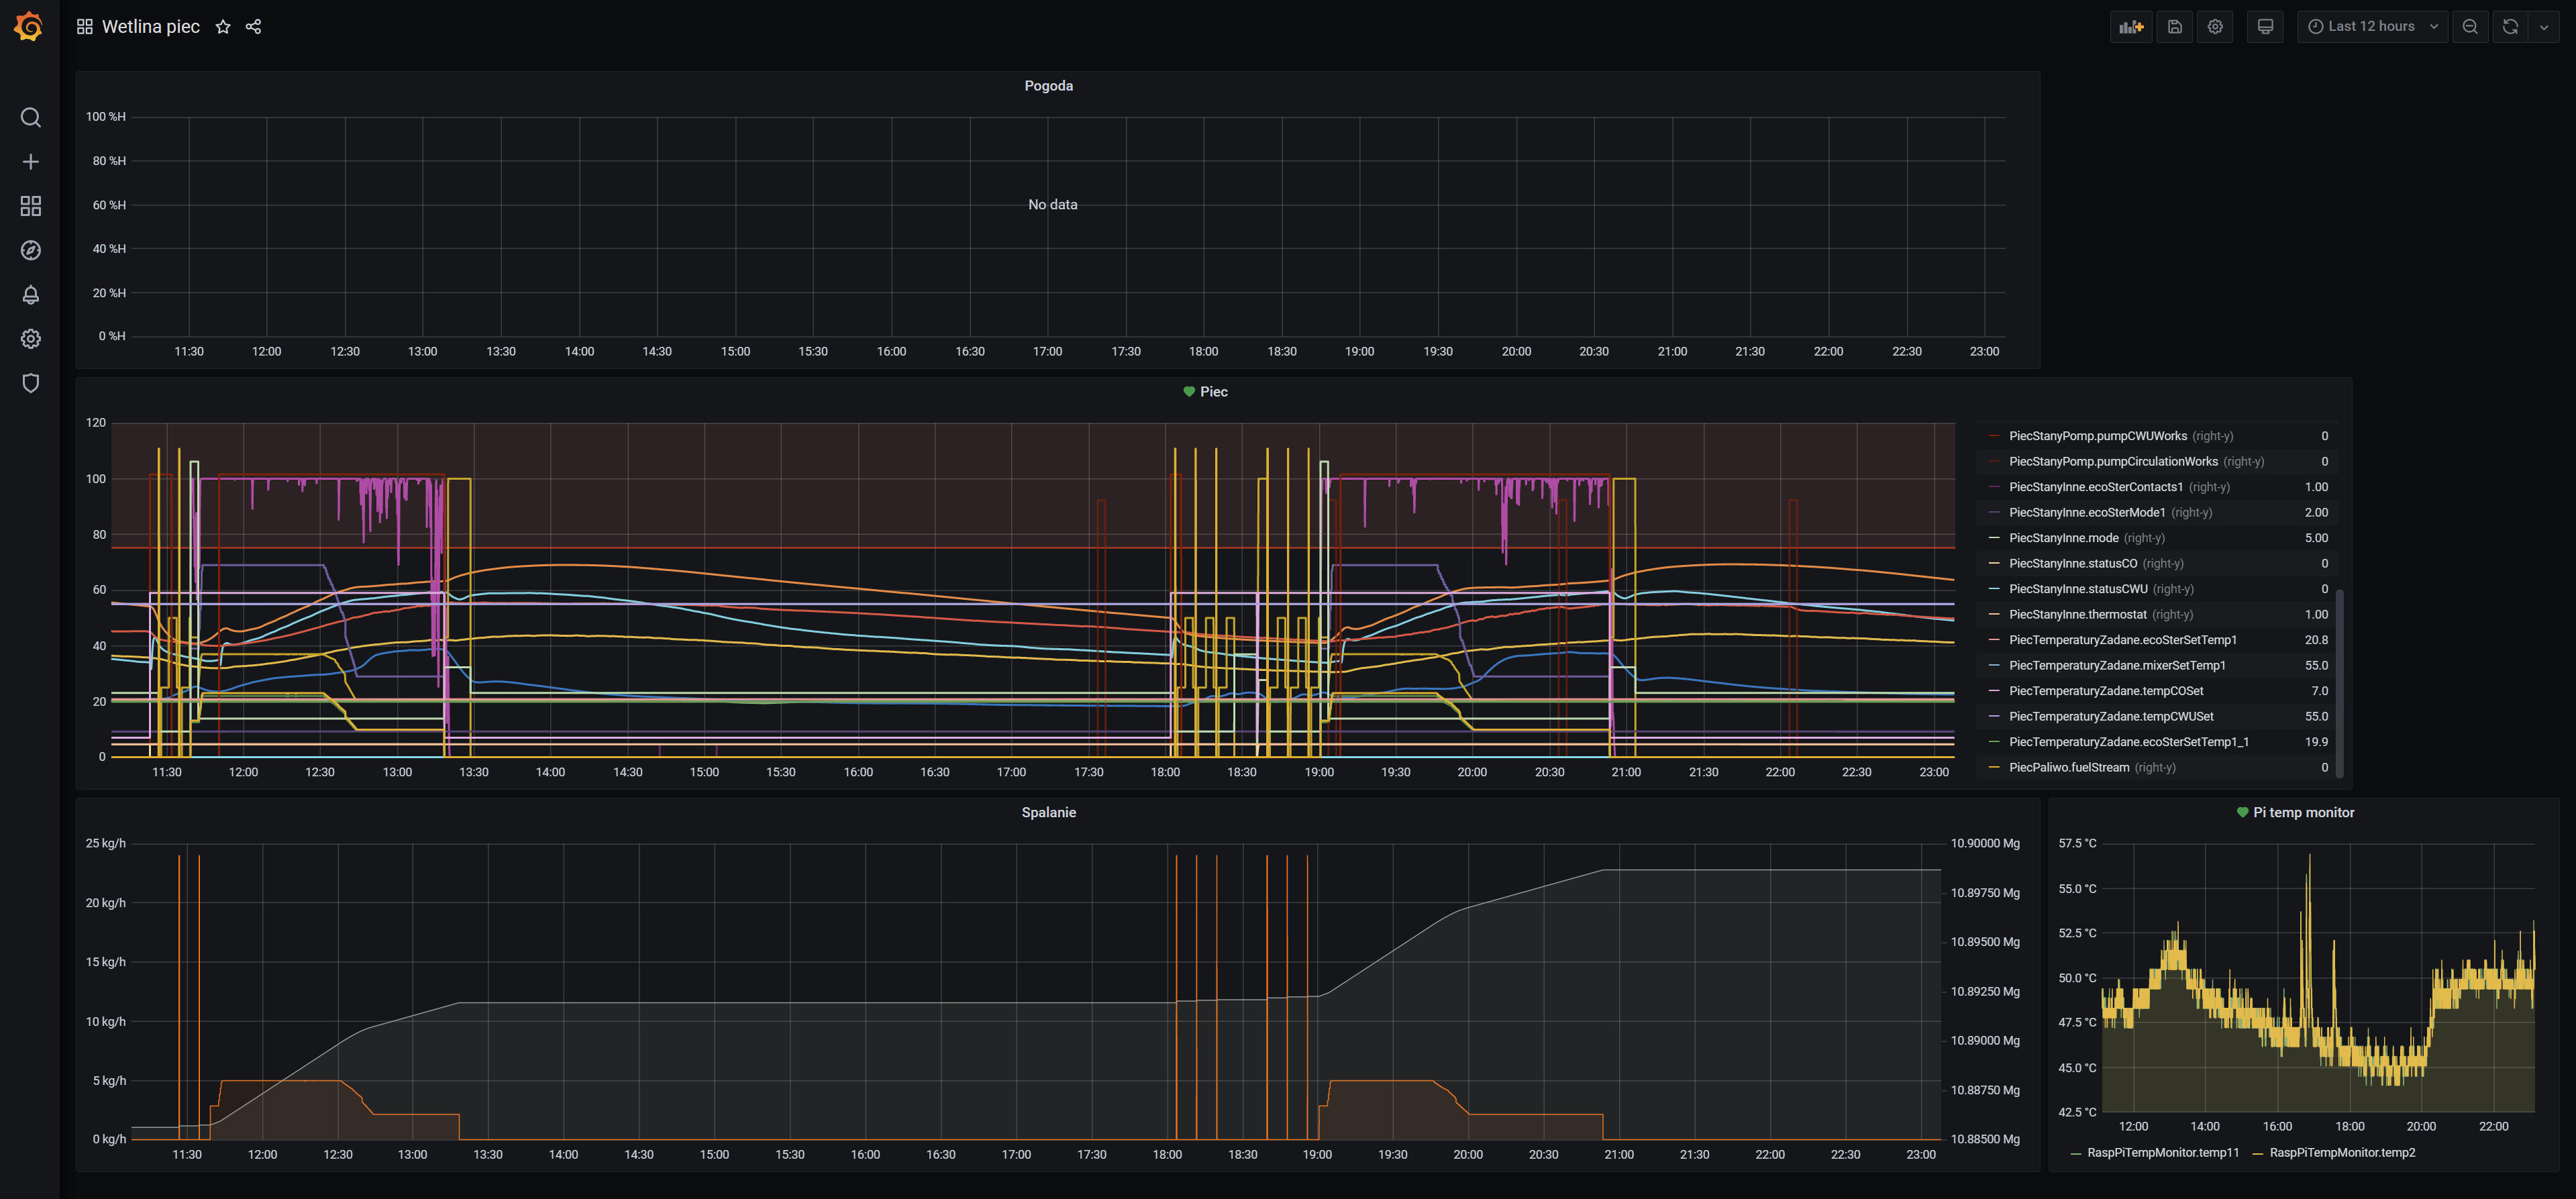This screenshot has width=2576, height=1199.
Task: Open the Pogoda panel title menu
Action: click(x=1048, y=86)
